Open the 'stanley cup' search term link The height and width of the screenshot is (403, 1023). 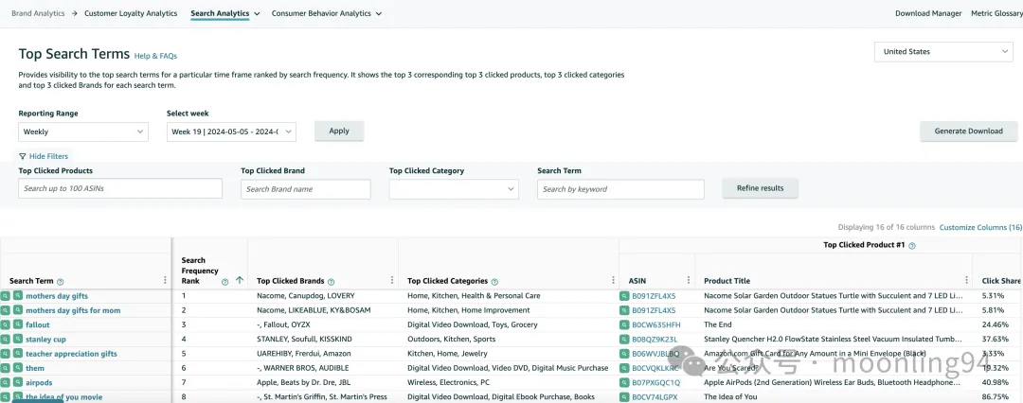pyautogui.click(x=45, y=339)
